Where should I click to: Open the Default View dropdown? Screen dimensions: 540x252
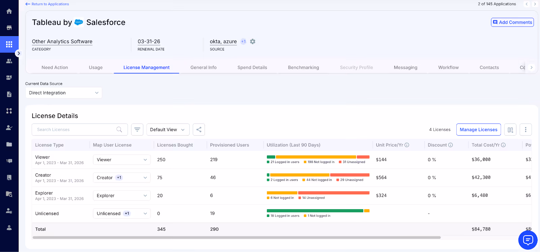pyautogui.click(x=168, y=129)
